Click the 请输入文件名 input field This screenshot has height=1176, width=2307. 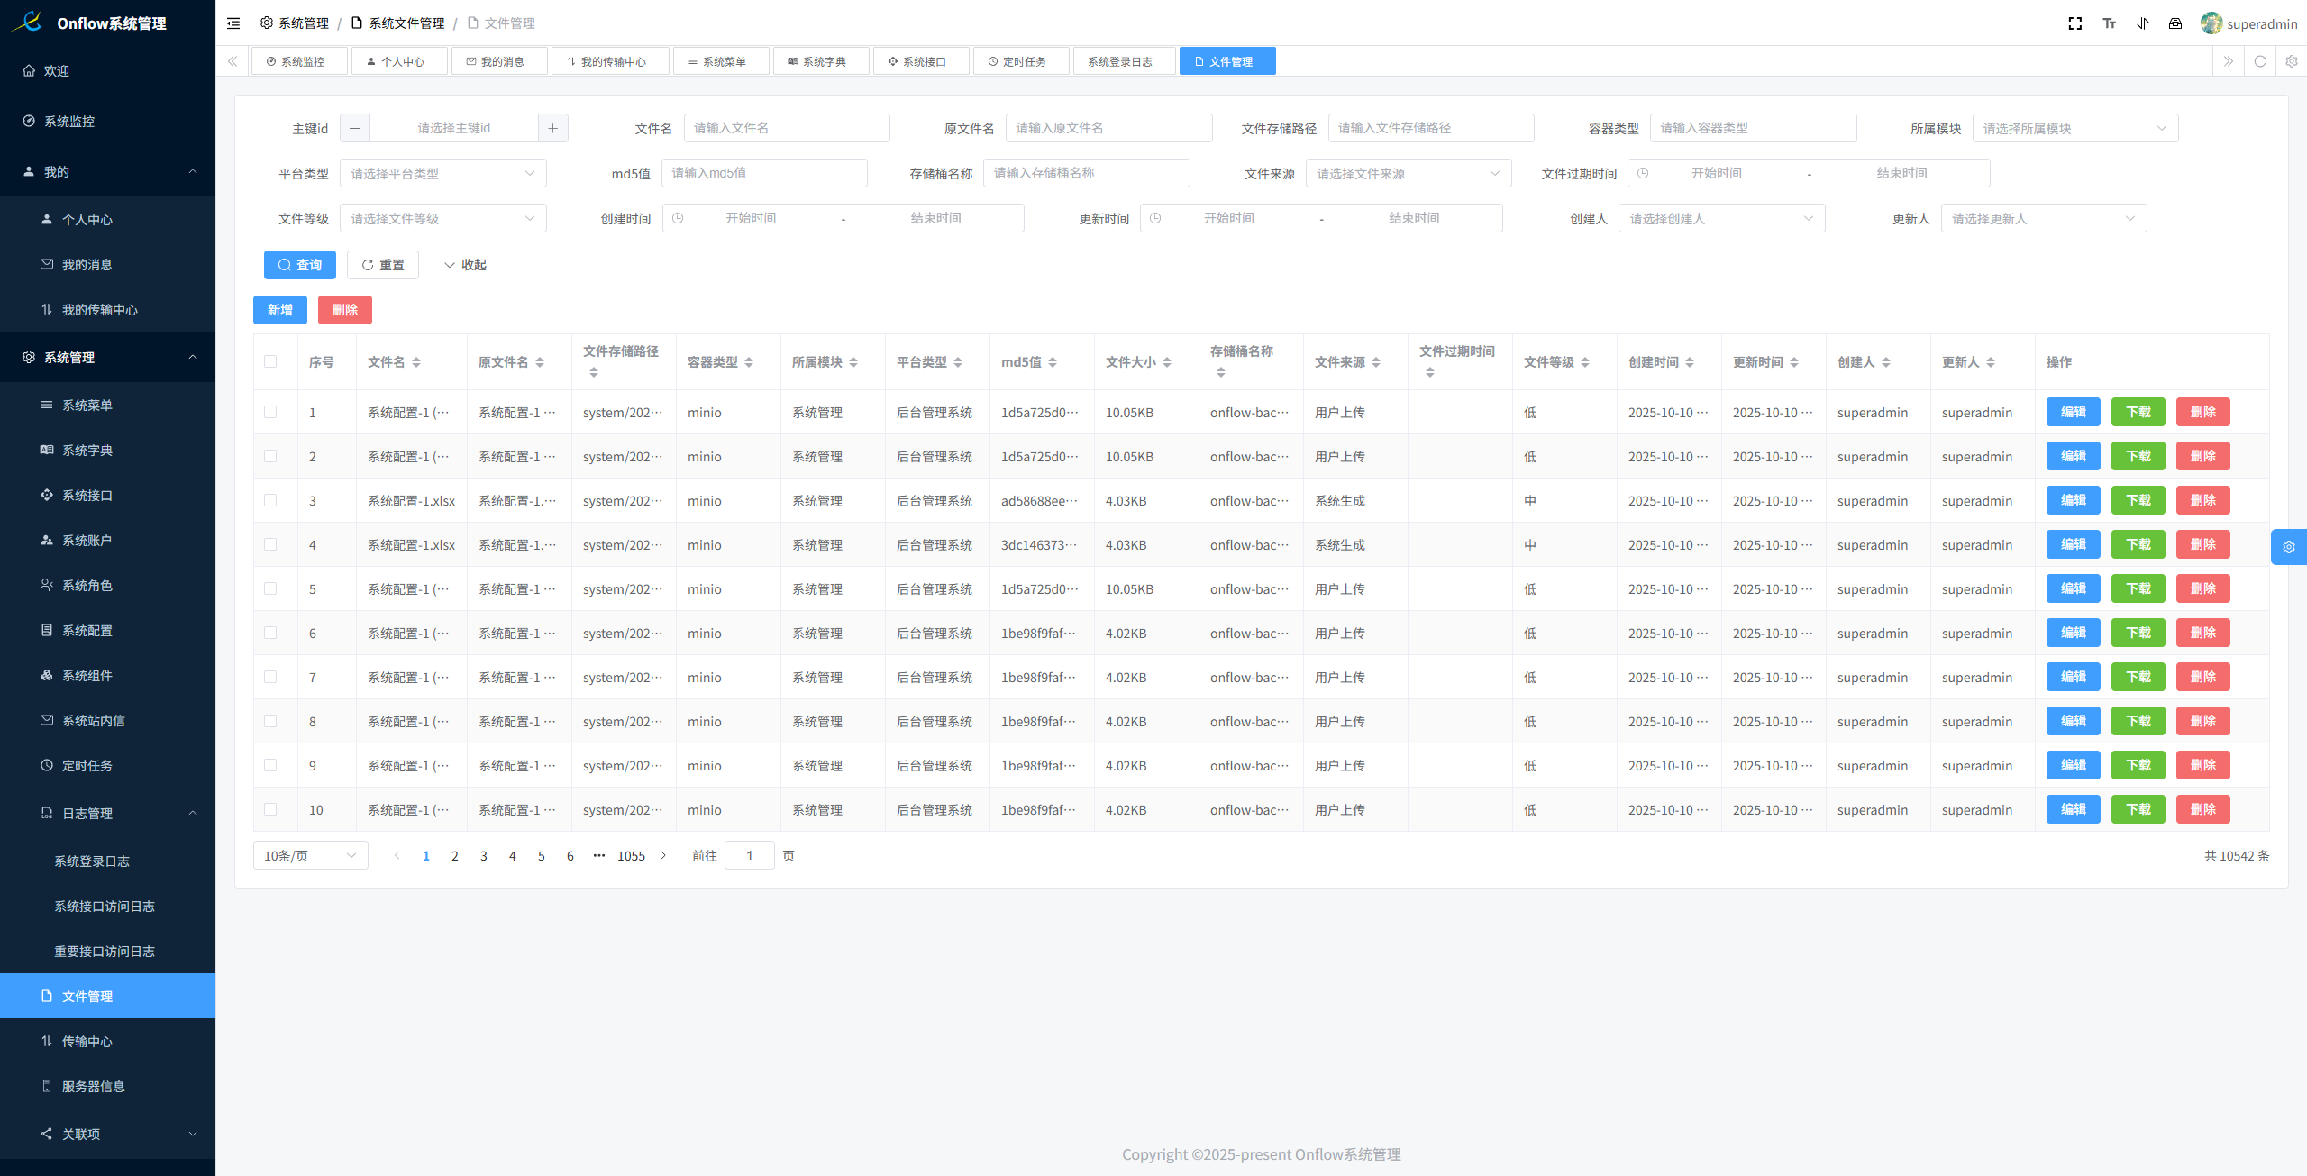(786, 128)
